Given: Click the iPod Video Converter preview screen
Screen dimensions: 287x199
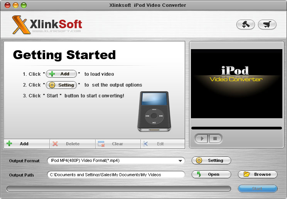Looking at the screenshot, I should (236, 83).
